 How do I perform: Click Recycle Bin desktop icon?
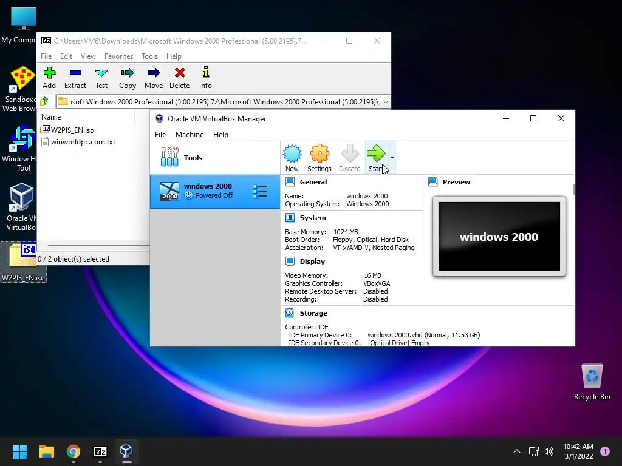click(x=592, y=381)
